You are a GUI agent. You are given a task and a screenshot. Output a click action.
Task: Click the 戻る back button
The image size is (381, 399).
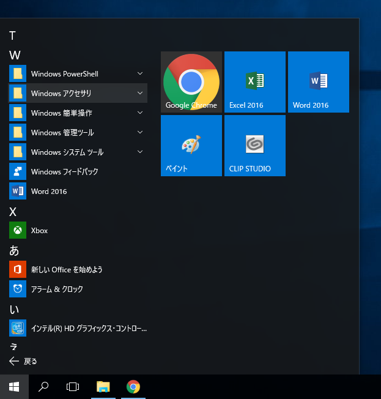tap(24, 361)
